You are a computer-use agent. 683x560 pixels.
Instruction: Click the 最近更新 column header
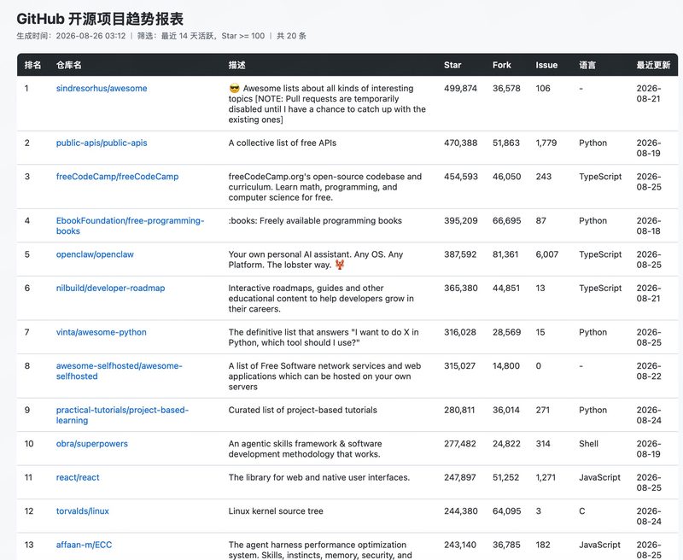(653, 66)
